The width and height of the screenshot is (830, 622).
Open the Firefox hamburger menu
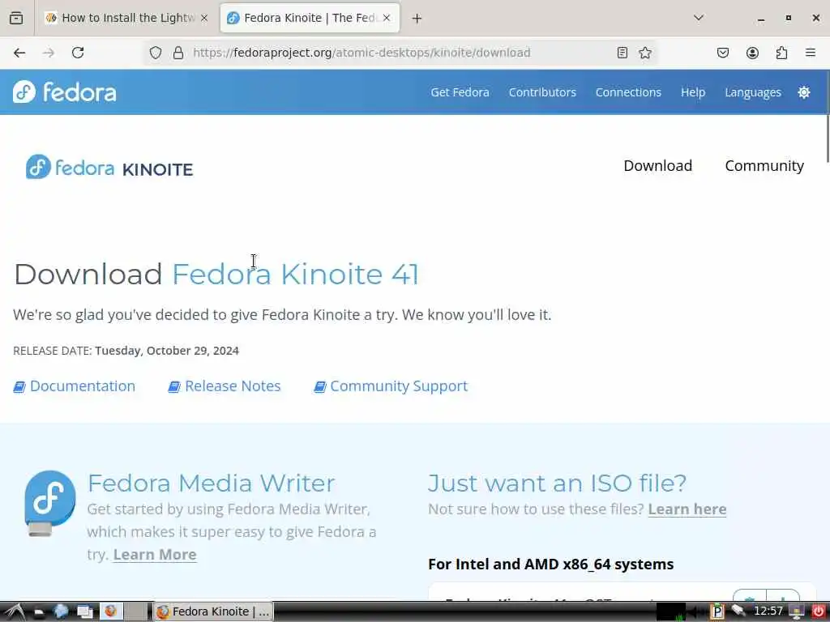point(810,53)
